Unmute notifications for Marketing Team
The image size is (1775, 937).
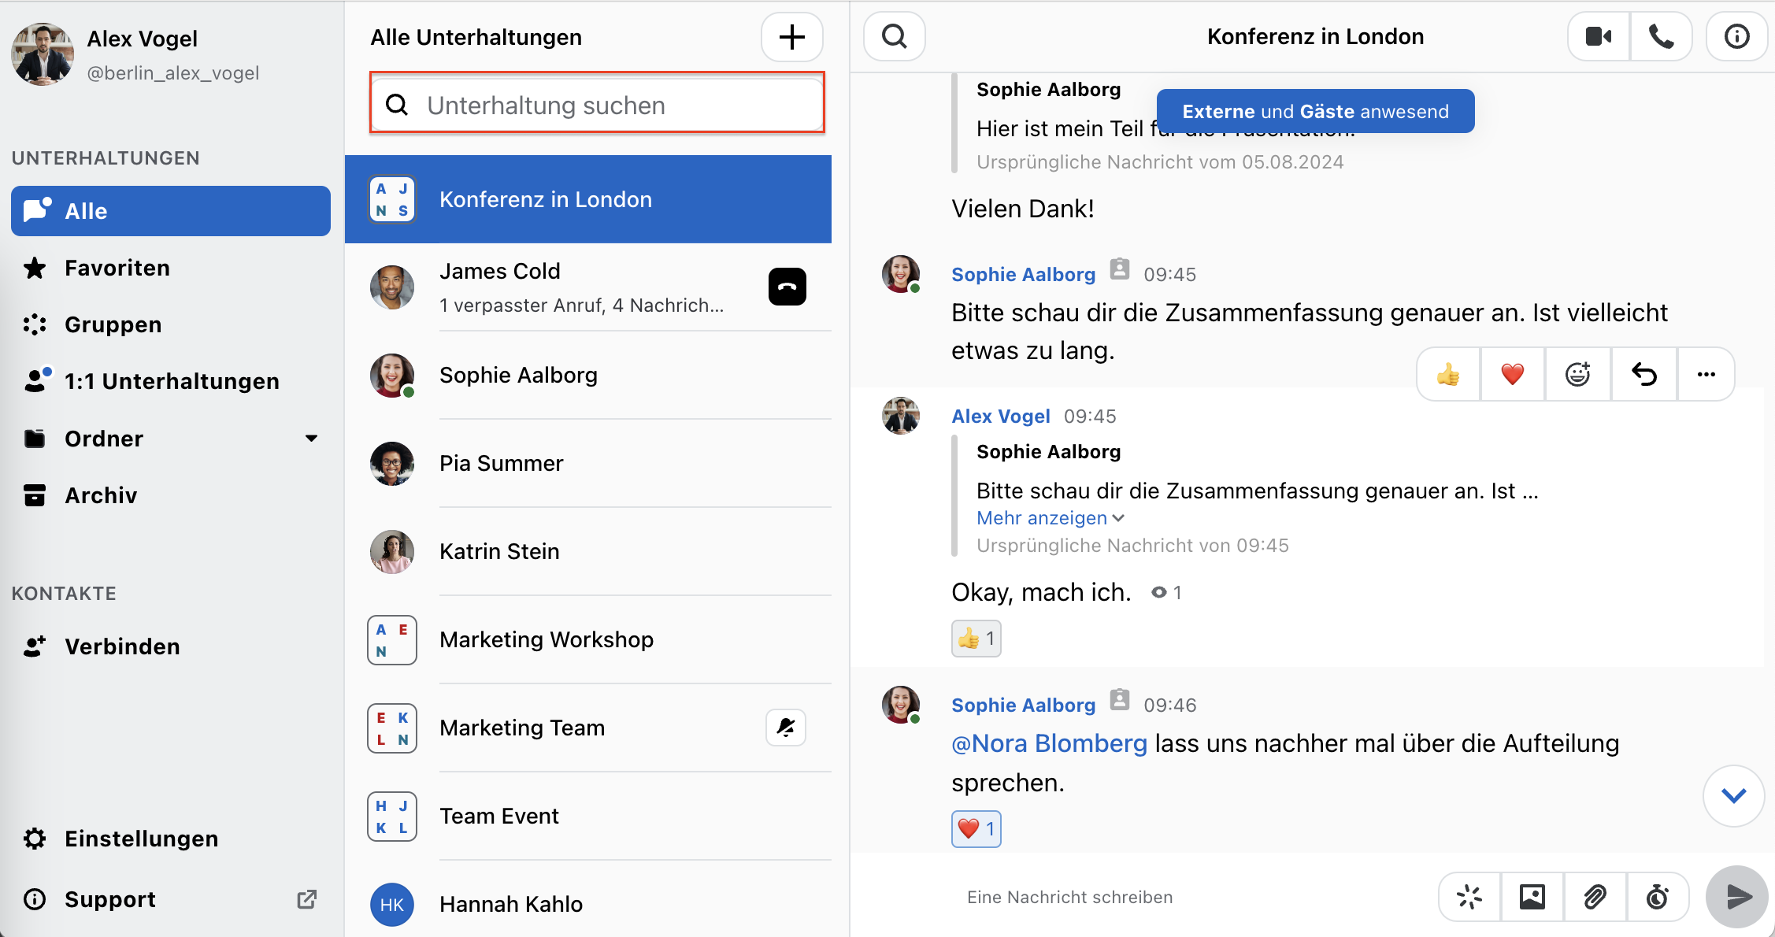pyautogui.click(x=785, y=728)
